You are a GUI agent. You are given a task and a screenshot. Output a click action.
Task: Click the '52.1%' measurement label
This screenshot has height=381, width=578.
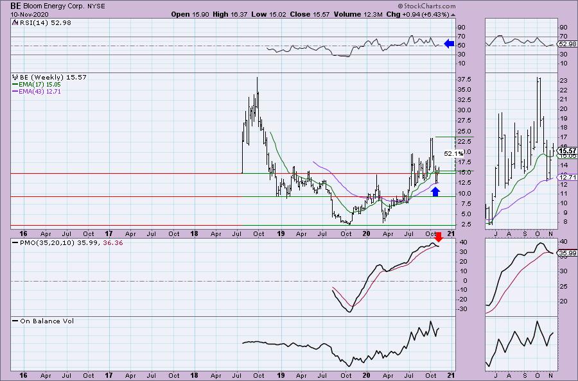pyautogui.click(x=453, y=153)
